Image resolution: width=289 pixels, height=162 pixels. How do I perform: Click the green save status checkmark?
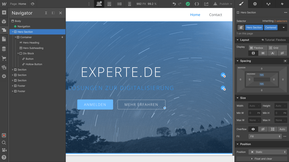188,4
